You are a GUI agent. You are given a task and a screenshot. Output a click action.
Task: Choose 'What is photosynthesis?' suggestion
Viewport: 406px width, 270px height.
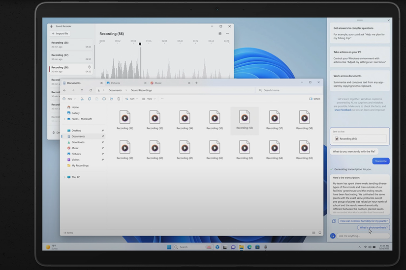[374, 228]
